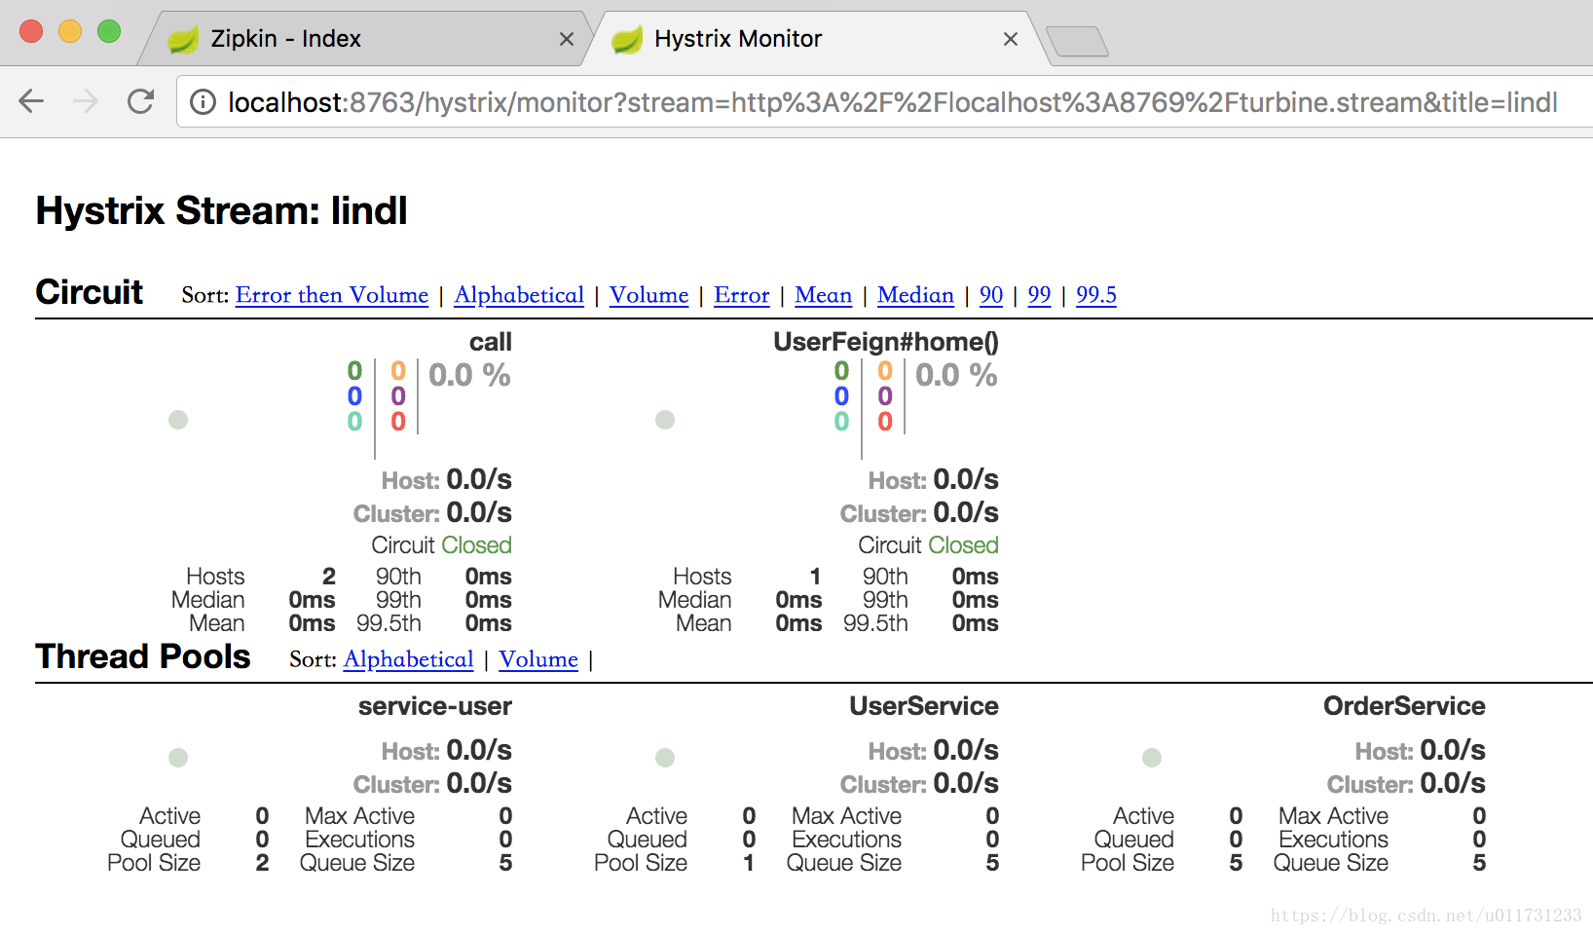Click 0.0 % error rate of call
This screenshot has width=1593, height=935.
point(469,375)
